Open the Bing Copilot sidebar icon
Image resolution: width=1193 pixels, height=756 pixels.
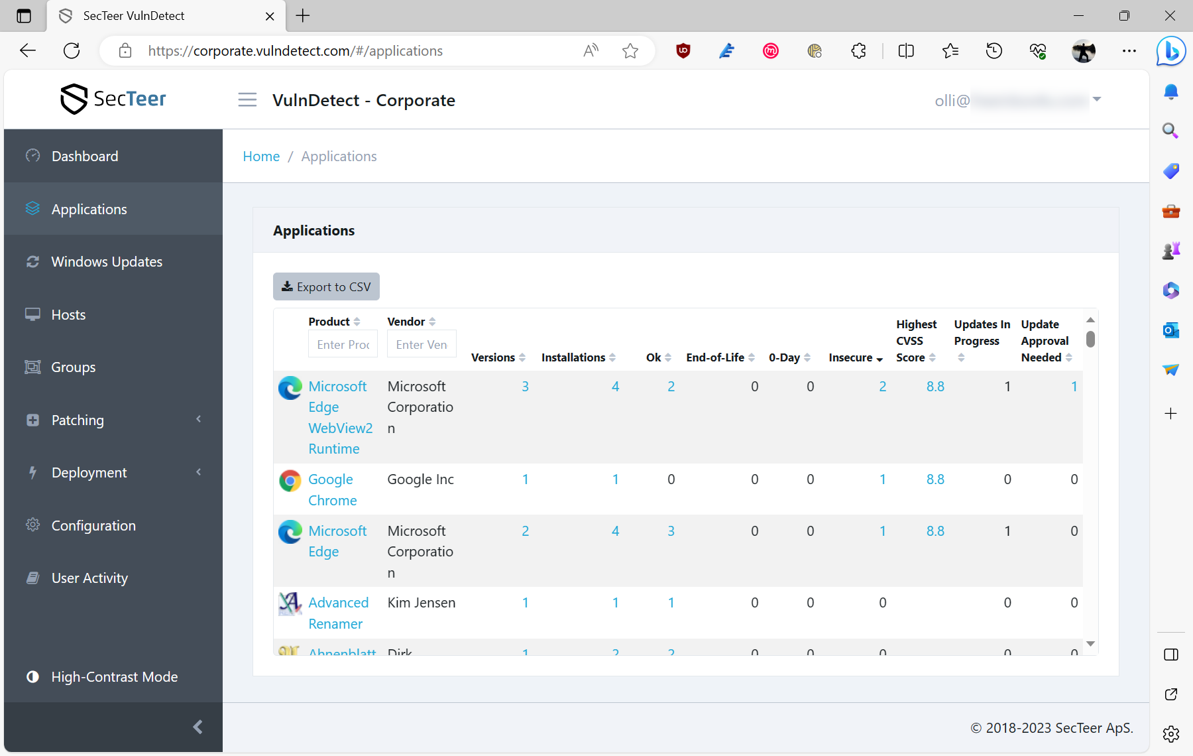click(x=1170, y=51)
